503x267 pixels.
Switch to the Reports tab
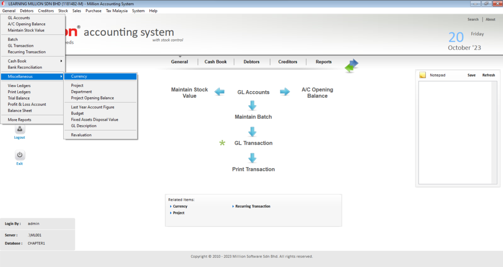(324, 62)
